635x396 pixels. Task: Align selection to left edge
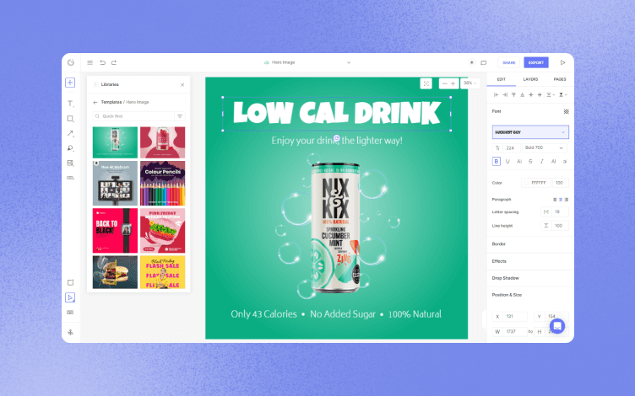[x=497, y=95]
